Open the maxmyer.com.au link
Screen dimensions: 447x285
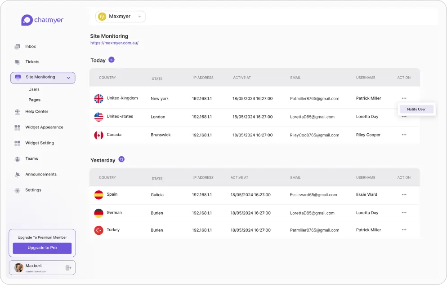point(114,43)
